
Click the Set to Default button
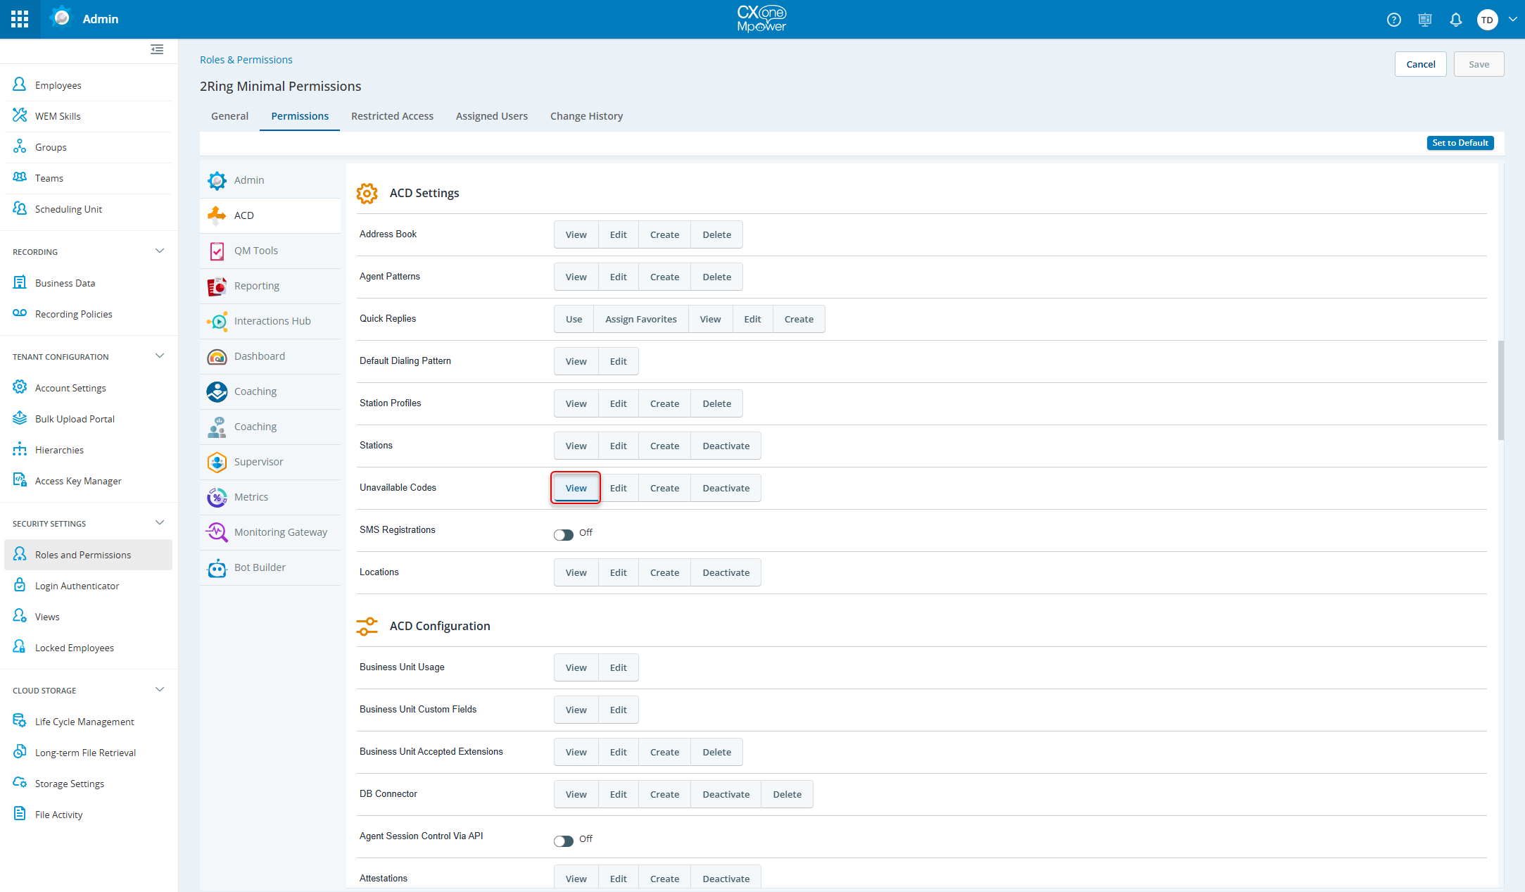point(1460,143)
